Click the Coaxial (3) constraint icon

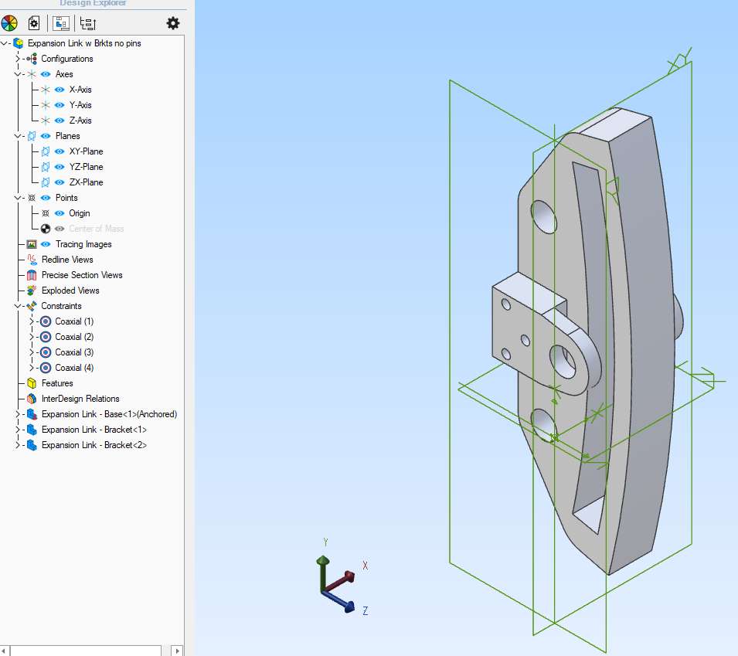(46, 352)
